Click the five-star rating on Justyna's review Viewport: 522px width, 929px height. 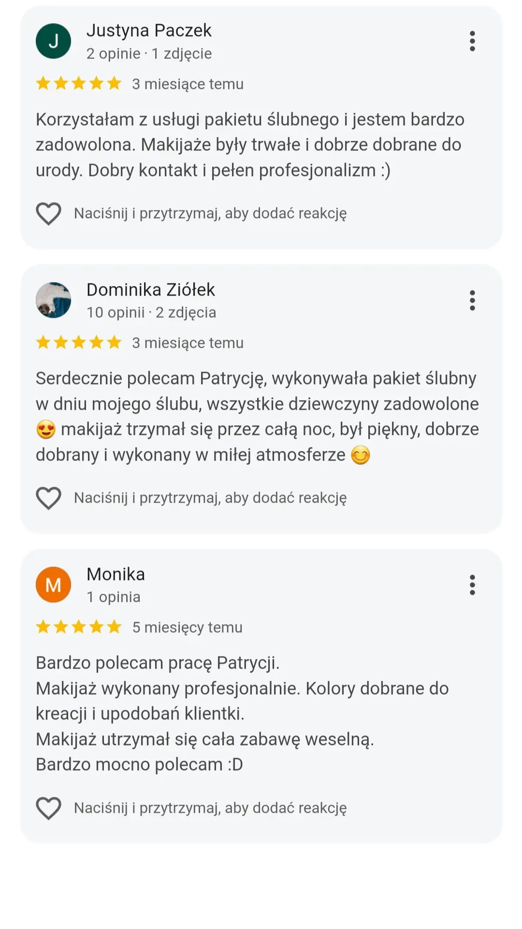pyautogui.click(x=79, y=84)
